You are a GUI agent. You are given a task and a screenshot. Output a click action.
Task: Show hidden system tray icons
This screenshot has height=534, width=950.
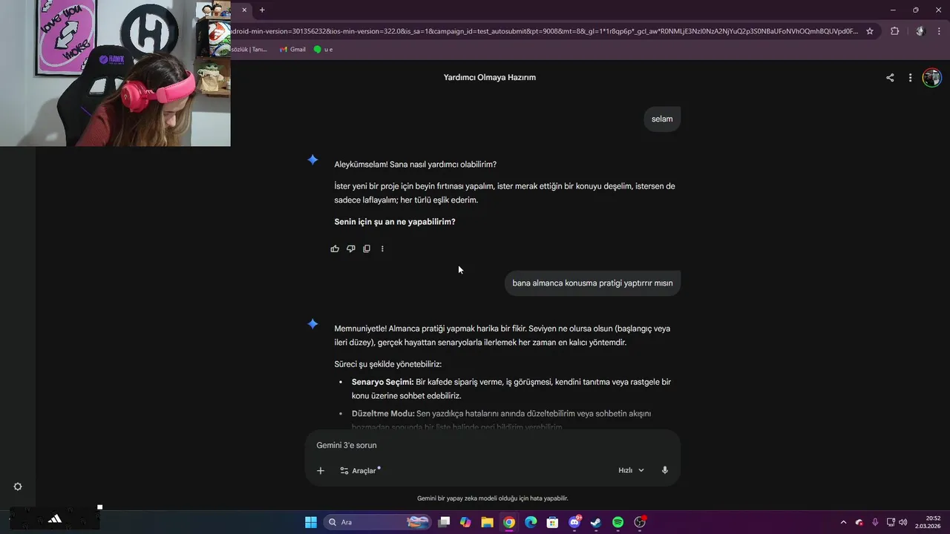(x=843, y=522)
